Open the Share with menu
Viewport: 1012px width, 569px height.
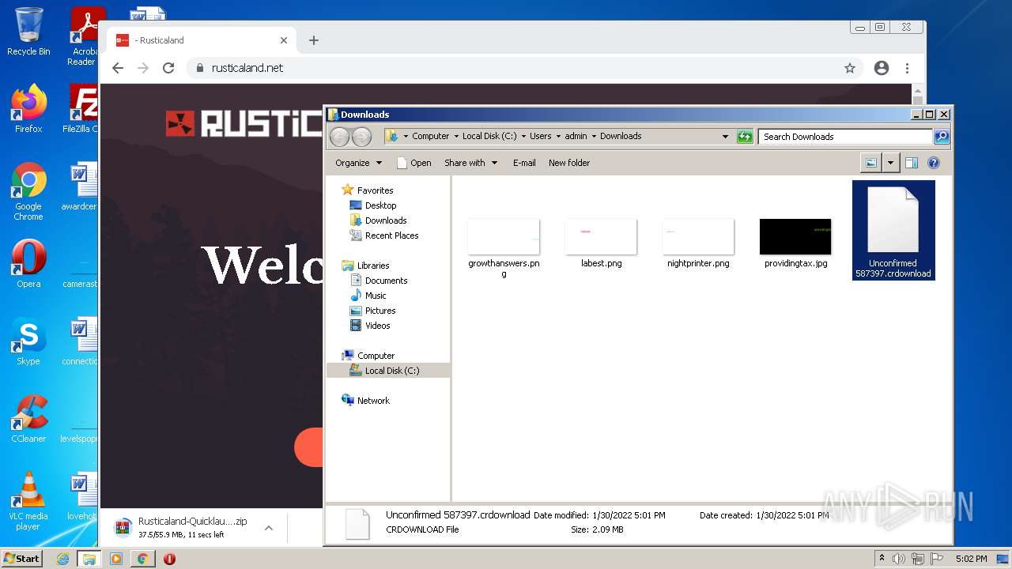pos(470,163)
